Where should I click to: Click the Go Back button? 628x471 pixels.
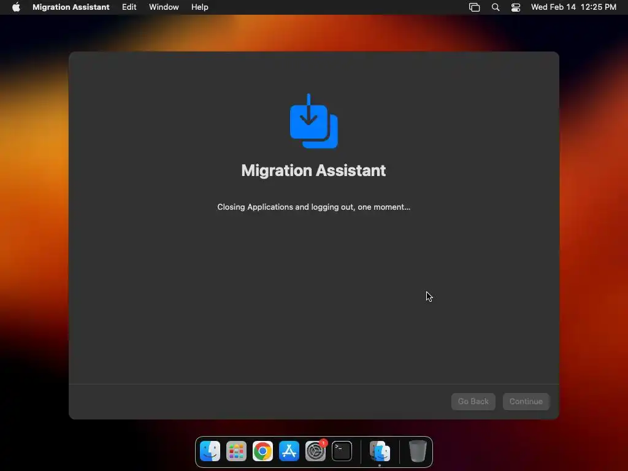tap(473, 401)
